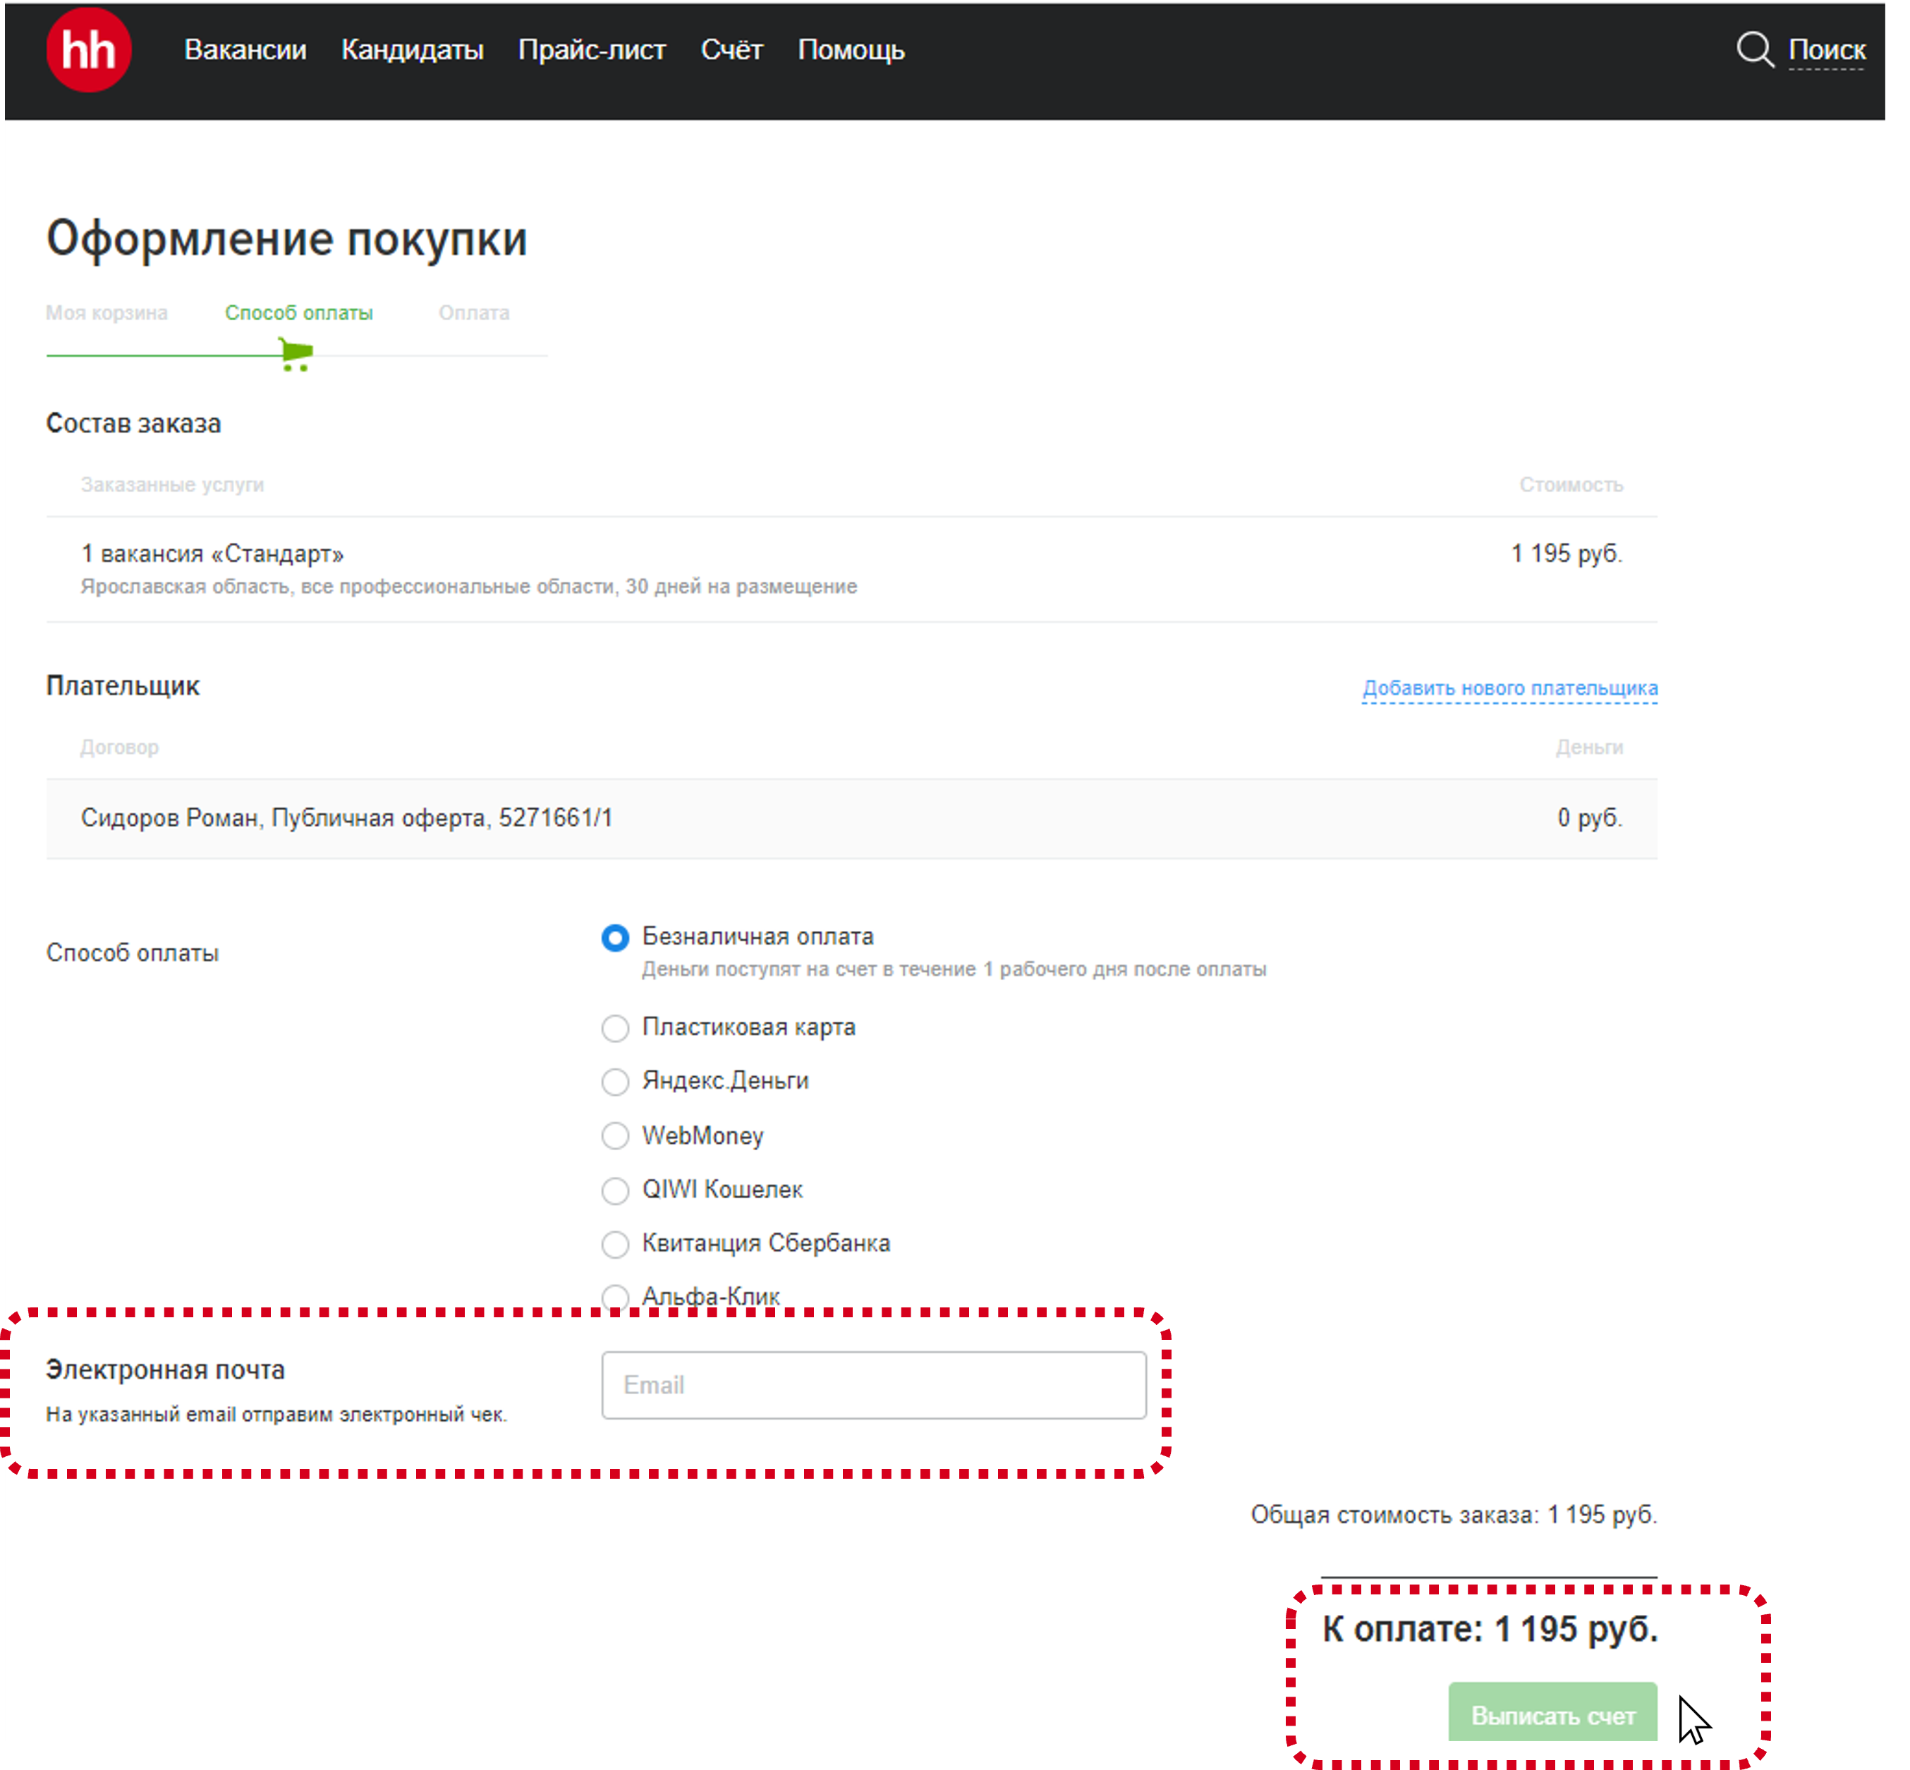The width and height of the screenshot is (1910, 1770).
Task: Click the Договор column header
Action: 120,747
